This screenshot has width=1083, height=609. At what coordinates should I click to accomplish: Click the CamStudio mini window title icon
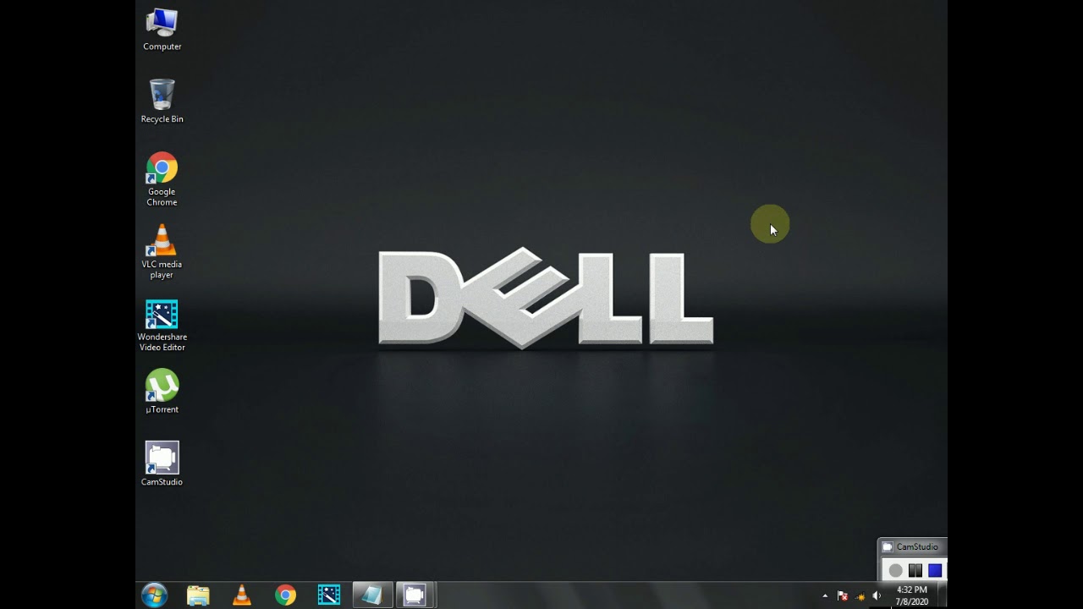click(x=887, y=547)
